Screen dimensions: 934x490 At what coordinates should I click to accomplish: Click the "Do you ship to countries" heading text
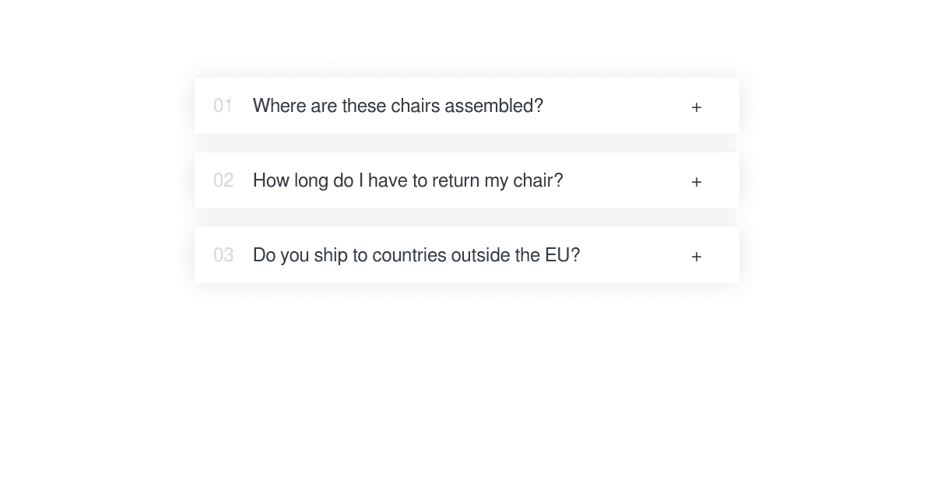349,255
